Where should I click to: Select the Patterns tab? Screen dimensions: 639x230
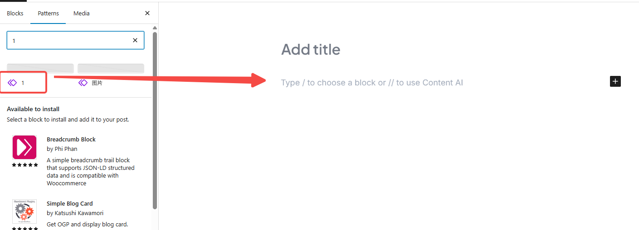coord(48,14)
